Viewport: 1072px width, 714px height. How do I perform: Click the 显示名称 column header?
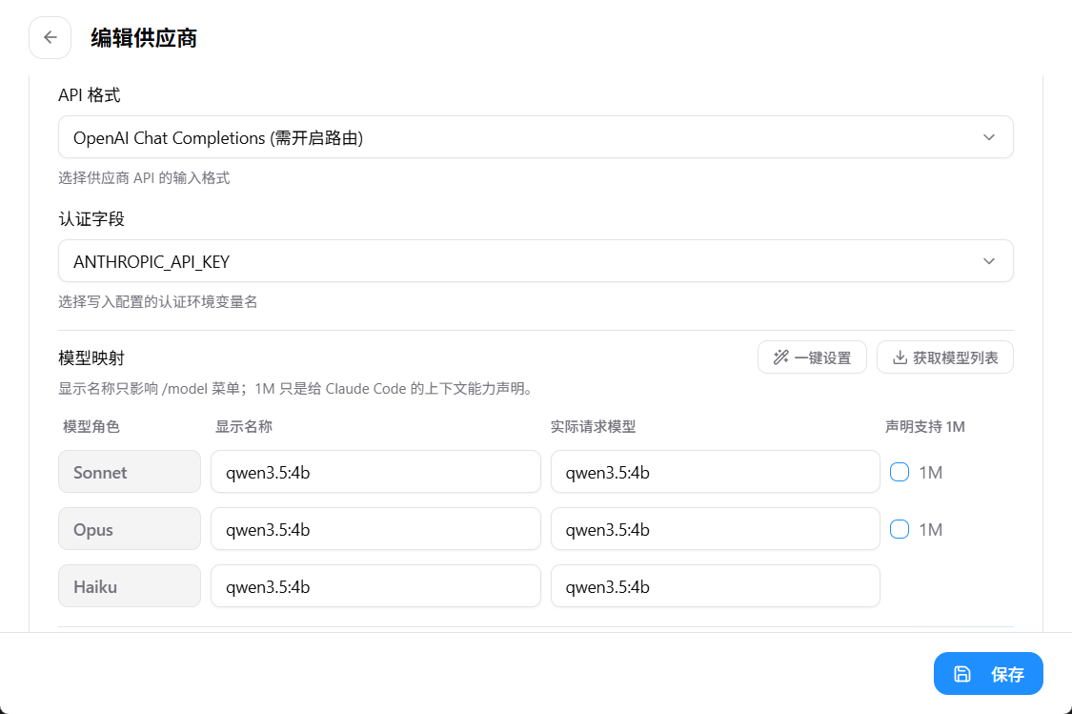243,427
